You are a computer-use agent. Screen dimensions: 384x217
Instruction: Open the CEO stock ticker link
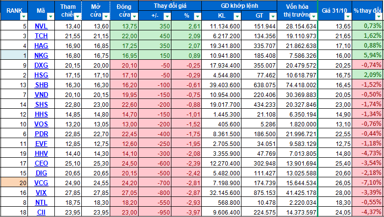click(x=41, y=164)
